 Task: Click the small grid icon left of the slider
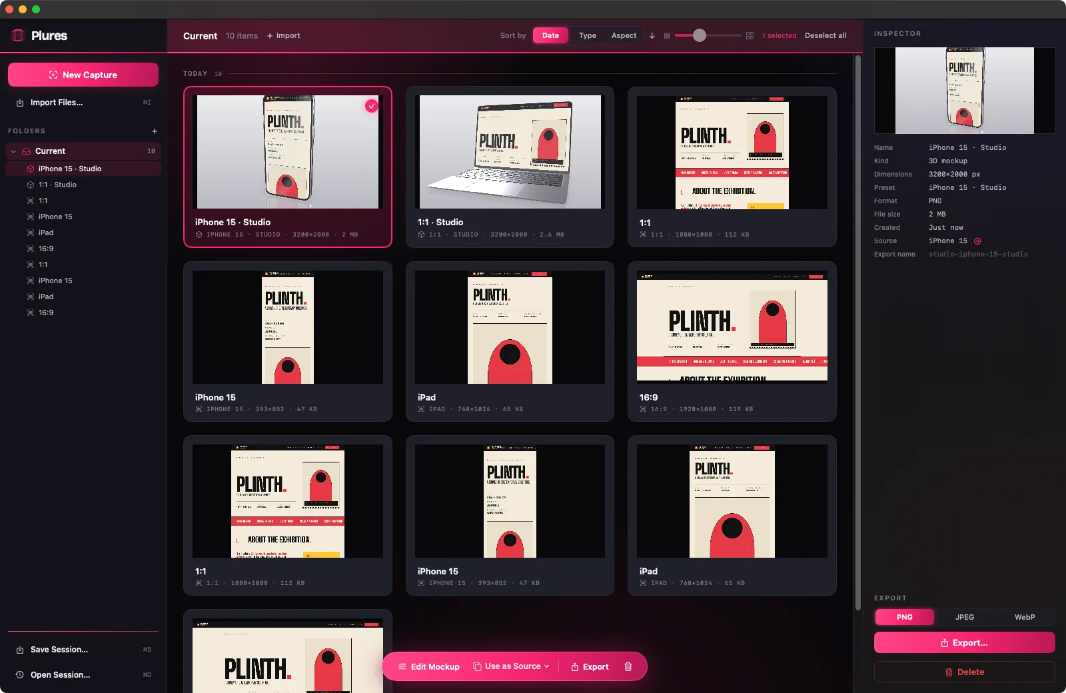[x=667, y=36]
